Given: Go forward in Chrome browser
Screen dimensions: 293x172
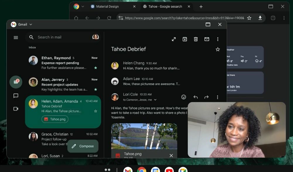Looking at the screenshot, I should coord(98,18).
